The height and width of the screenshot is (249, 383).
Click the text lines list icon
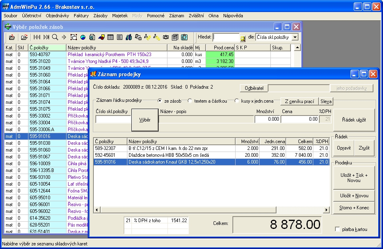pos(119,37)
